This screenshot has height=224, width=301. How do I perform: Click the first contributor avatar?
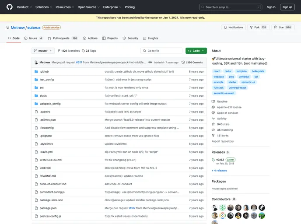pyautogui.click(x=215, y=208)
